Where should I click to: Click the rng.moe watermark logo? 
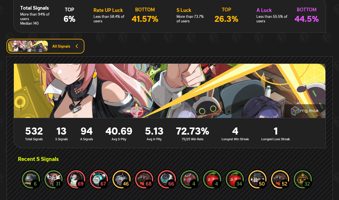(x=305, y=111)
